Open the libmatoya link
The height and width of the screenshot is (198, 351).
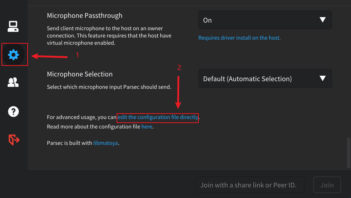coord(106,143)
